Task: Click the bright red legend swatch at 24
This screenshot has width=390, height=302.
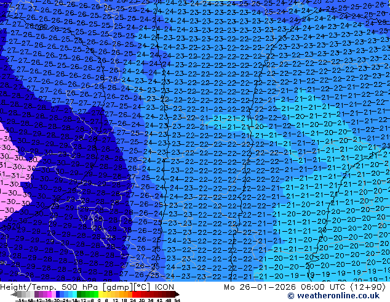Action: tap(134, 294)
